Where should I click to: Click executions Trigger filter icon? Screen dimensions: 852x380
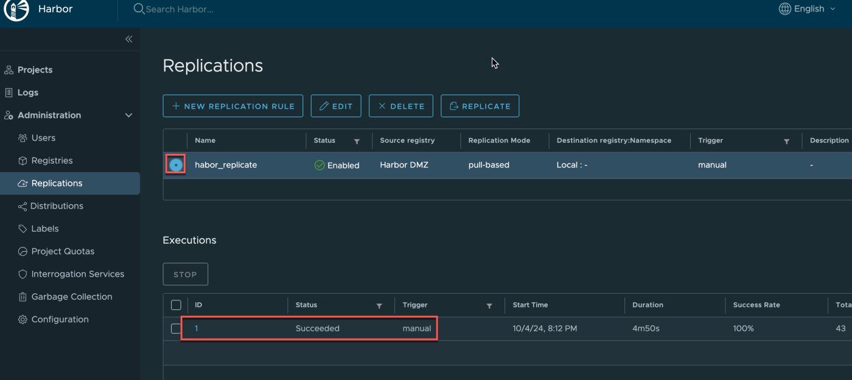click(x=489, y=306)
